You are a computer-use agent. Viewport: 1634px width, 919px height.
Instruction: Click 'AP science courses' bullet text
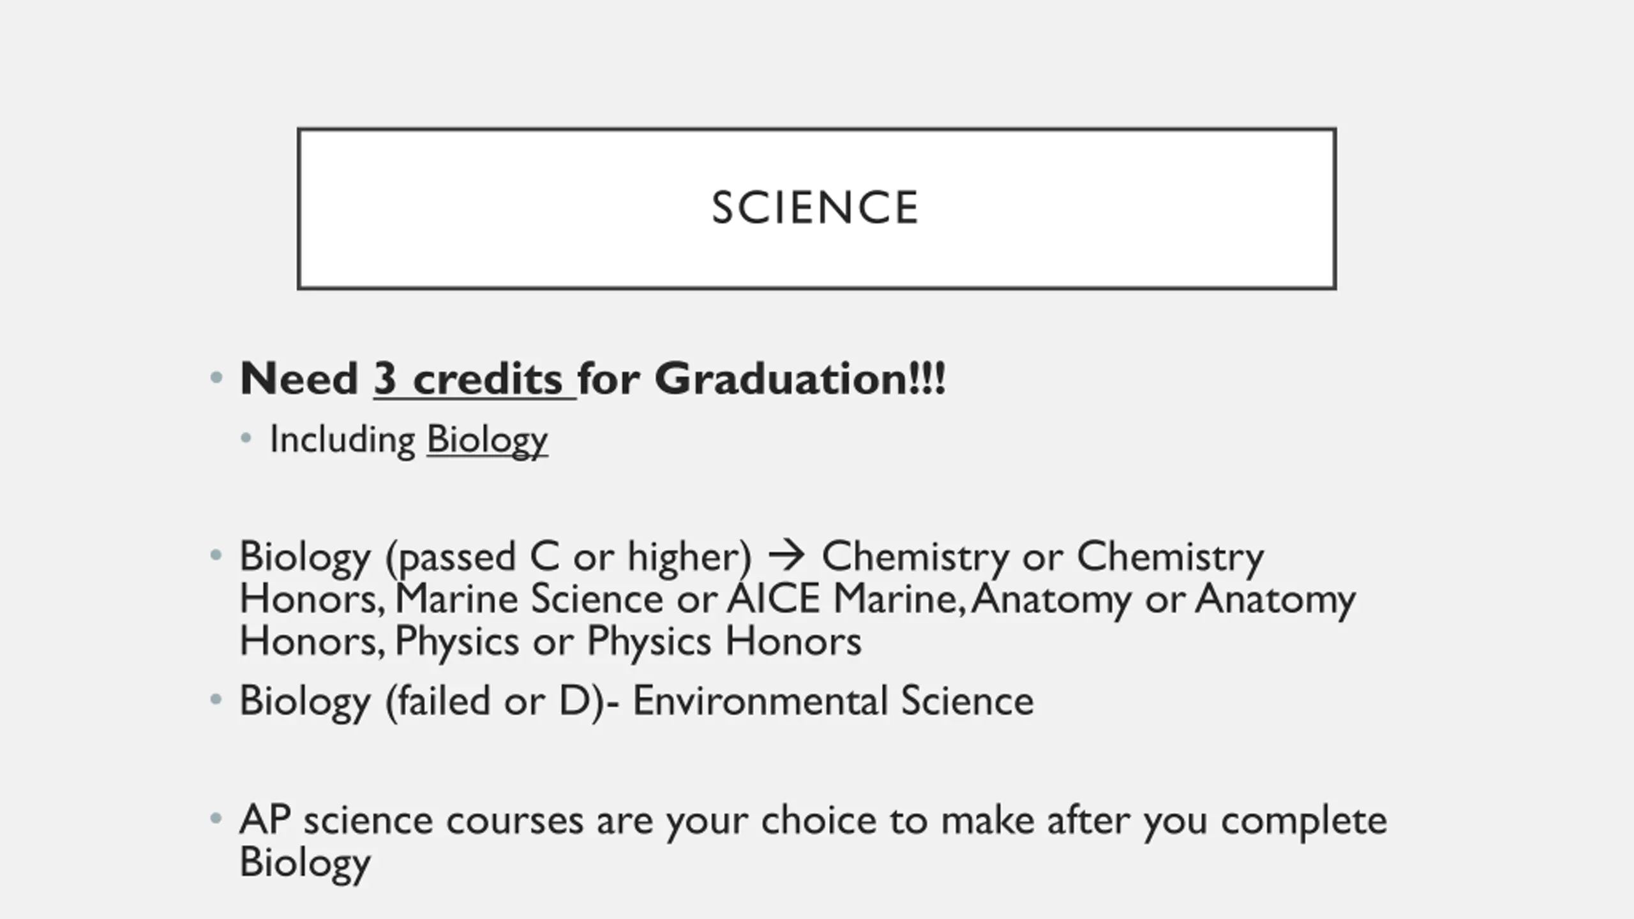coord(411,820)
